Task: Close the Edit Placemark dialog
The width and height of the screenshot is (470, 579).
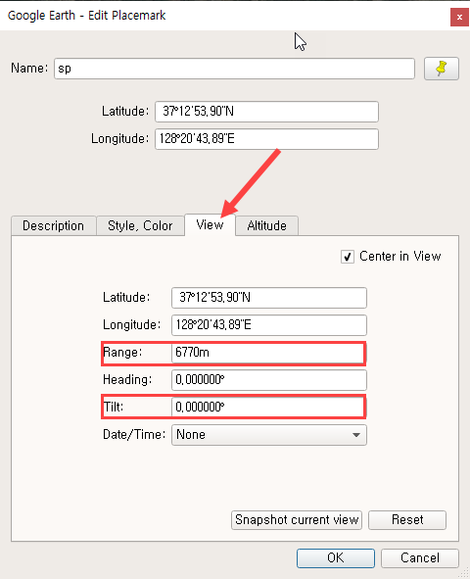Action: tap(459, 17)
